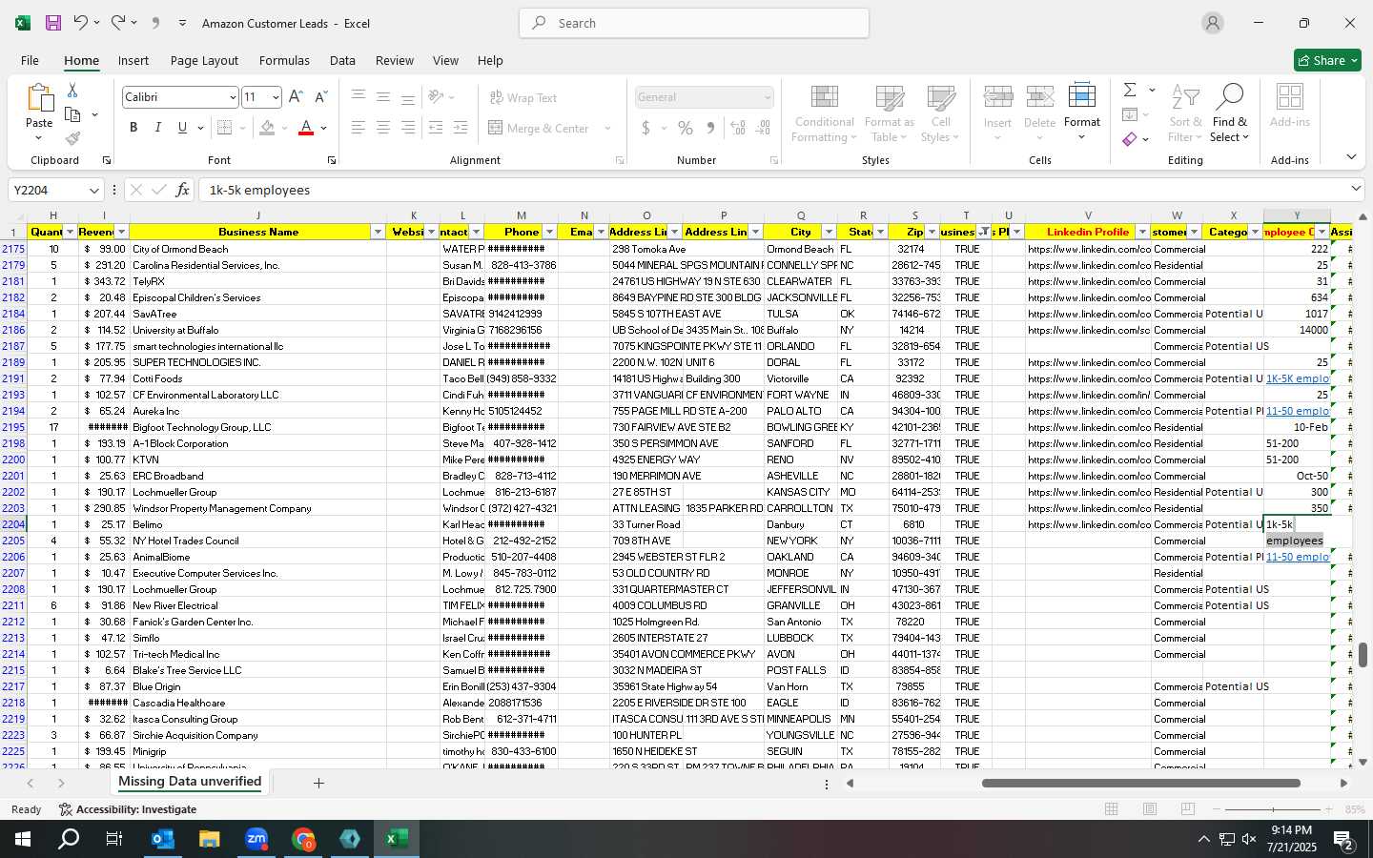Switch to Normal view in status bar
This screenshot has height=858, width=1373.
(1112, 809)
